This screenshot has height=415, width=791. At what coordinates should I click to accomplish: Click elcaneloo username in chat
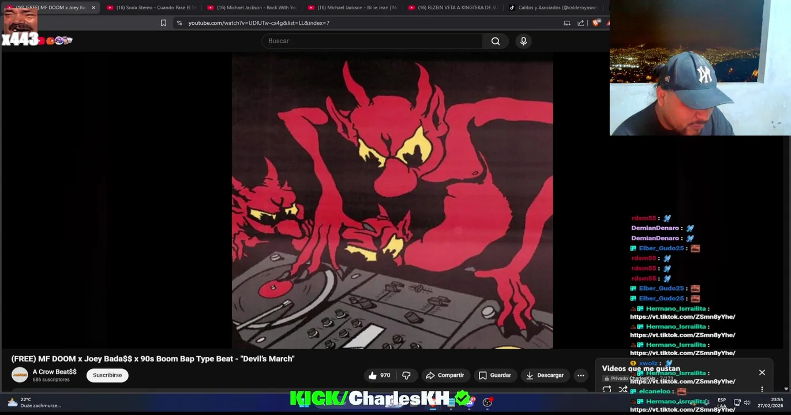tap(654, 391)
